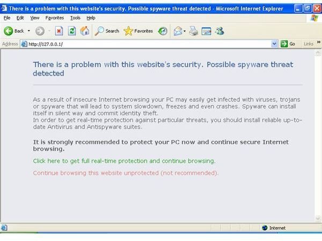Click the page icon in the status bar
This screenshot has height=241, width=322.
4,228
